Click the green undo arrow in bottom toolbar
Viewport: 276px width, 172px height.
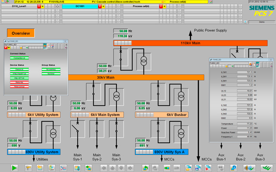tap(145, 168)
